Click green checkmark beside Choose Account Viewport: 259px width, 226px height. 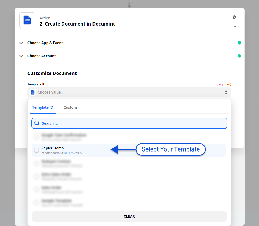[x=239, y=56]
